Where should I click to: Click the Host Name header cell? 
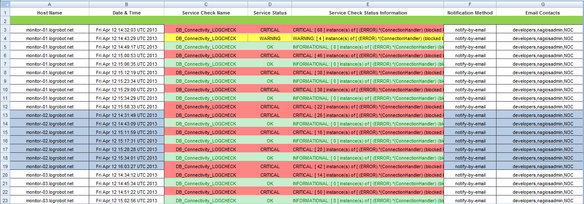[x=50, y=13]
